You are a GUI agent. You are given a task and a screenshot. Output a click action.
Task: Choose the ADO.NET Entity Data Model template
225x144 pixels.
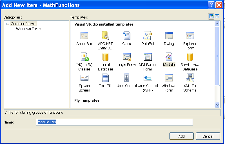click(x=106, y=36)
